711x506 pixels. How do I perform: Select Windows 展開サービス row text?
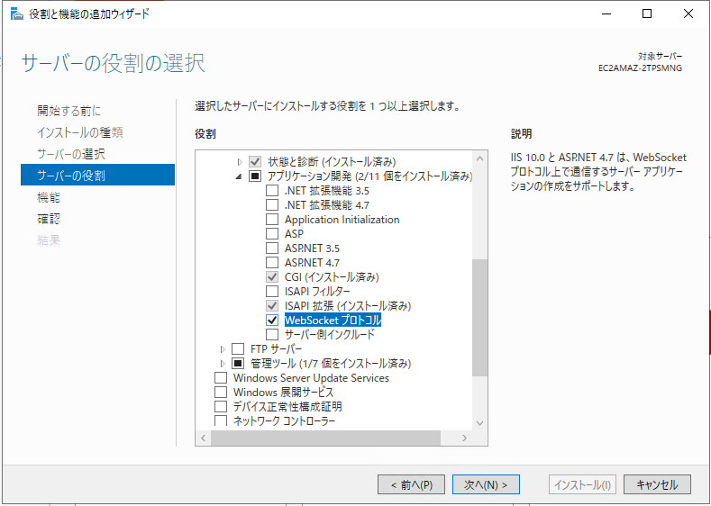pos(283,393)
